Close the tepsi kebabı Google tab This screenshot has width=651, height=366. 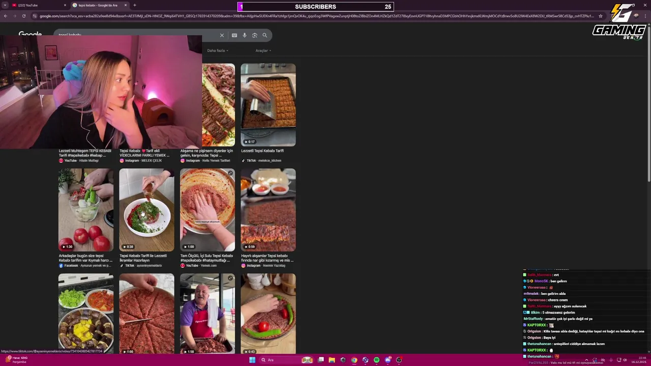coord(126,5)
